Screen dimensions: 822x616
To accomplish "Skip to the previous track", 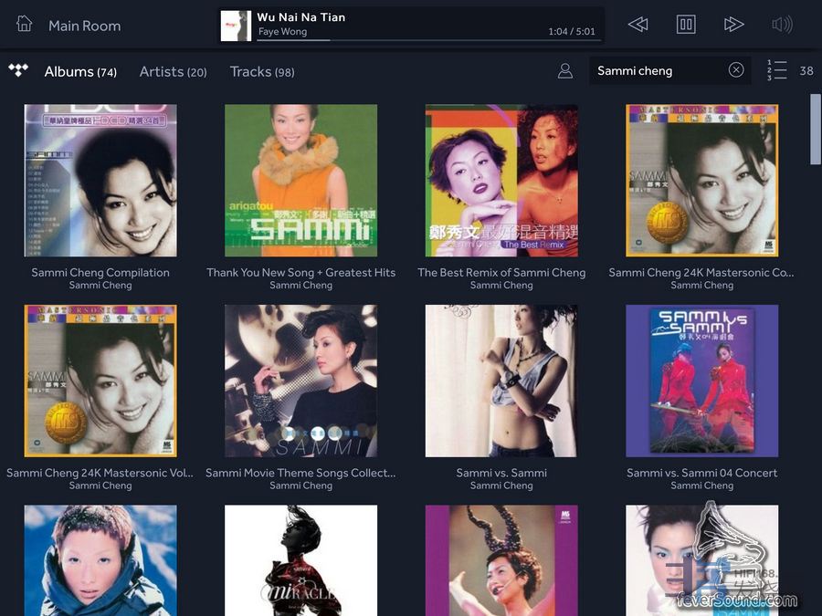I will coord(638,25).
